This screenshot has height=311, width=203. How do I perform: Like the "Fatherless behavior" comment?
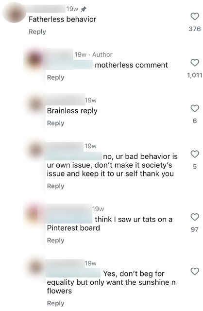click(x=195, y=16)
